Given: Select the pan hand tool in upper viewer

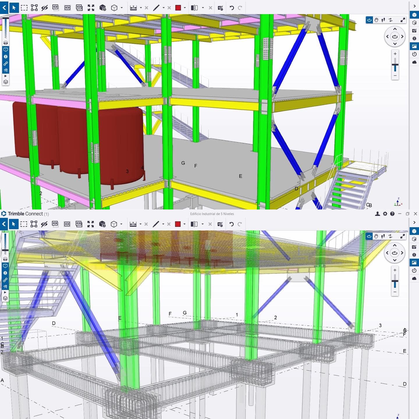Looking at the screenshot, I should coord(376,20).
